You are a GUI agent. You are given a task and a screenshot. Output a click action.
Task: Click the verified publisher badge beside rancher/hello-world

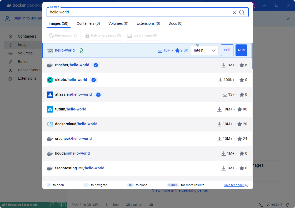[96, 65]
